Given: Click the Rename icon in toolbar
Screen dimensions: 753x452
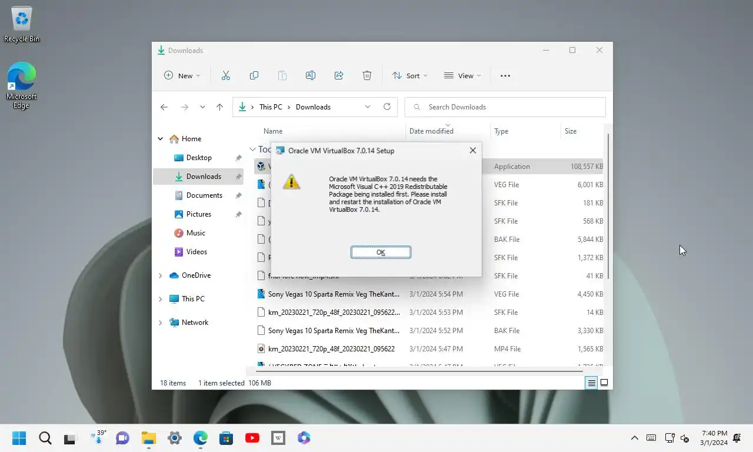Looking at the screenshot, I should (310, 75).
